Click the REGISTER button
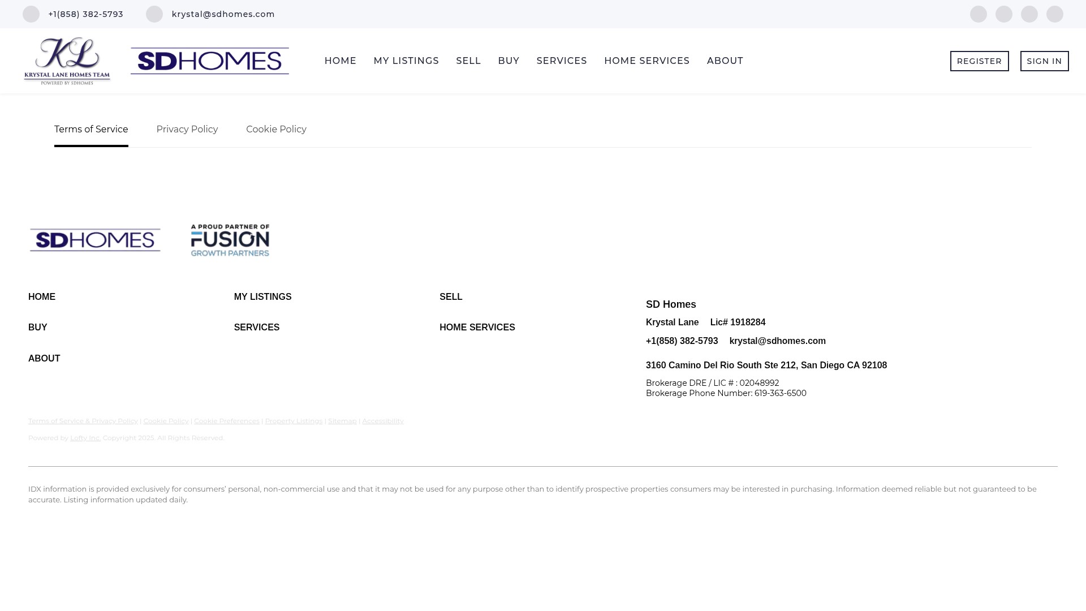This screenshot has width=1086, height=611. tap(980, 61)
